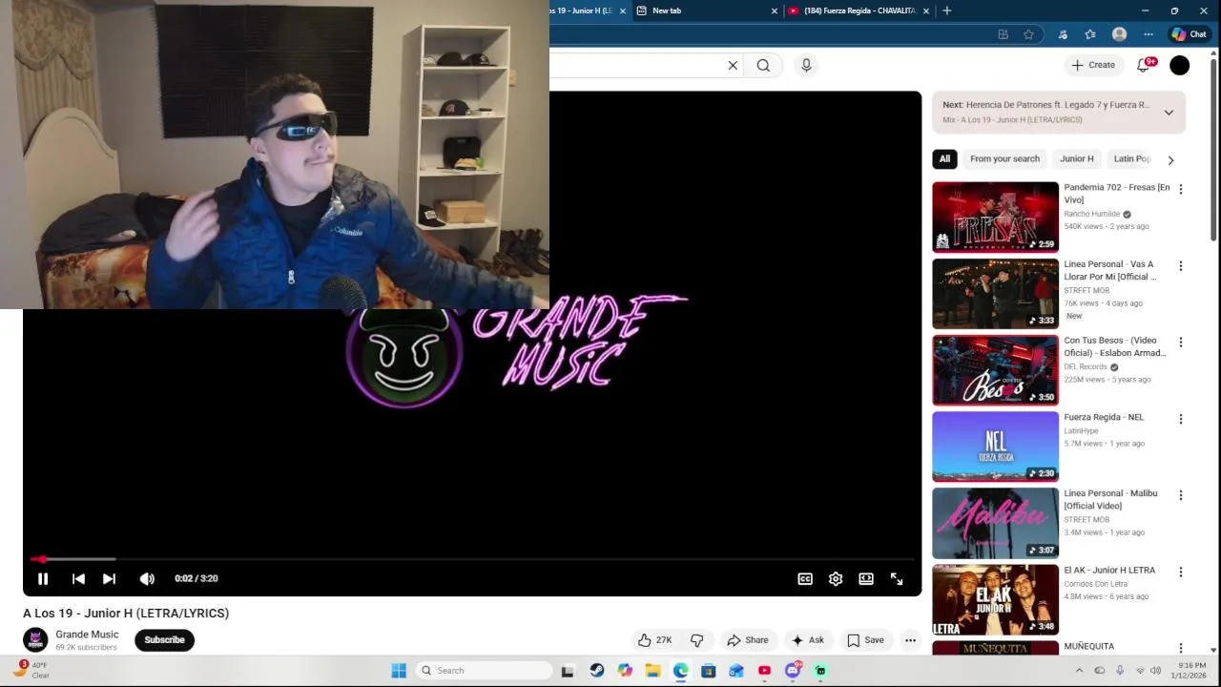Open Fuerza Regida - NEL video title

coord(1104,417)
